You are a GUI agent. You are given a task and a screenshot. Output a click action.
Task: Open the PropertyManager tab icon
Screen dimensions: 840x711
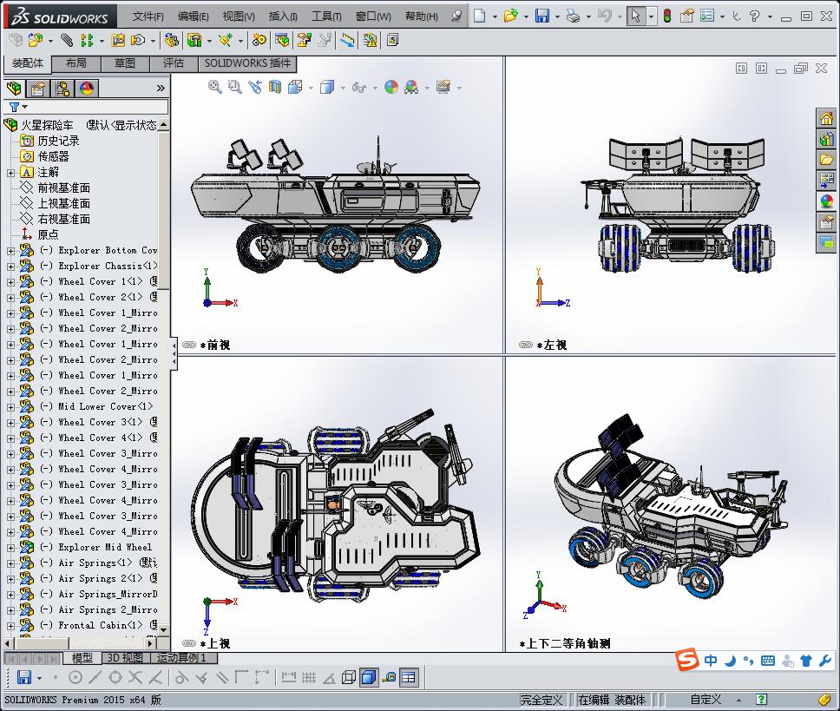click(x=38, y=89)
